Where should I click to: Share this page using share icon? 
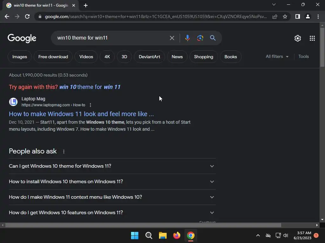click(275, 16)
